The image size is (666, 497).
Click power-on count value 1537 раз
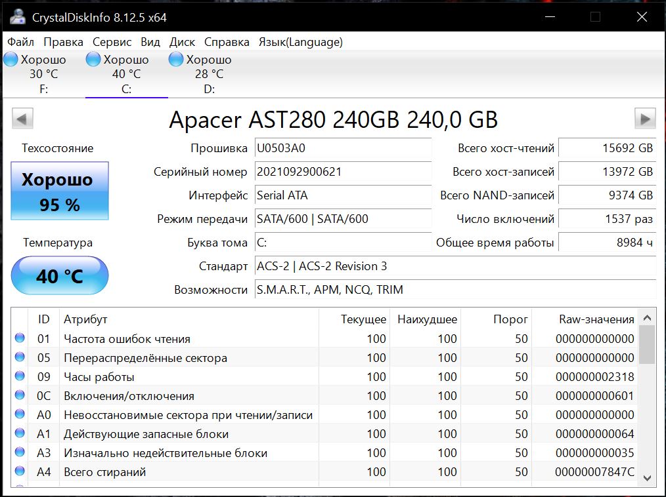(x=607, y=219)
